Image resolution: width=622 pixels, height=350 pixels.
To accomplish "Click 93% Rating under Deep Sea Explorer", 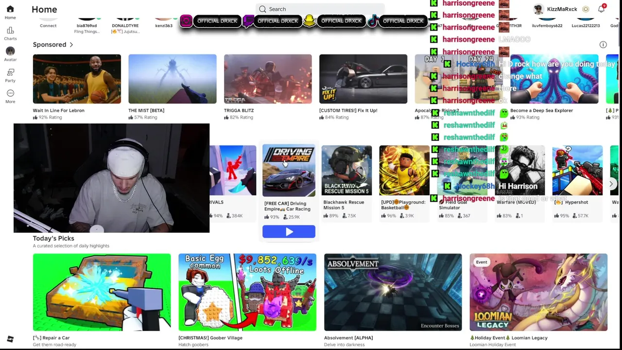I will 525,118.
